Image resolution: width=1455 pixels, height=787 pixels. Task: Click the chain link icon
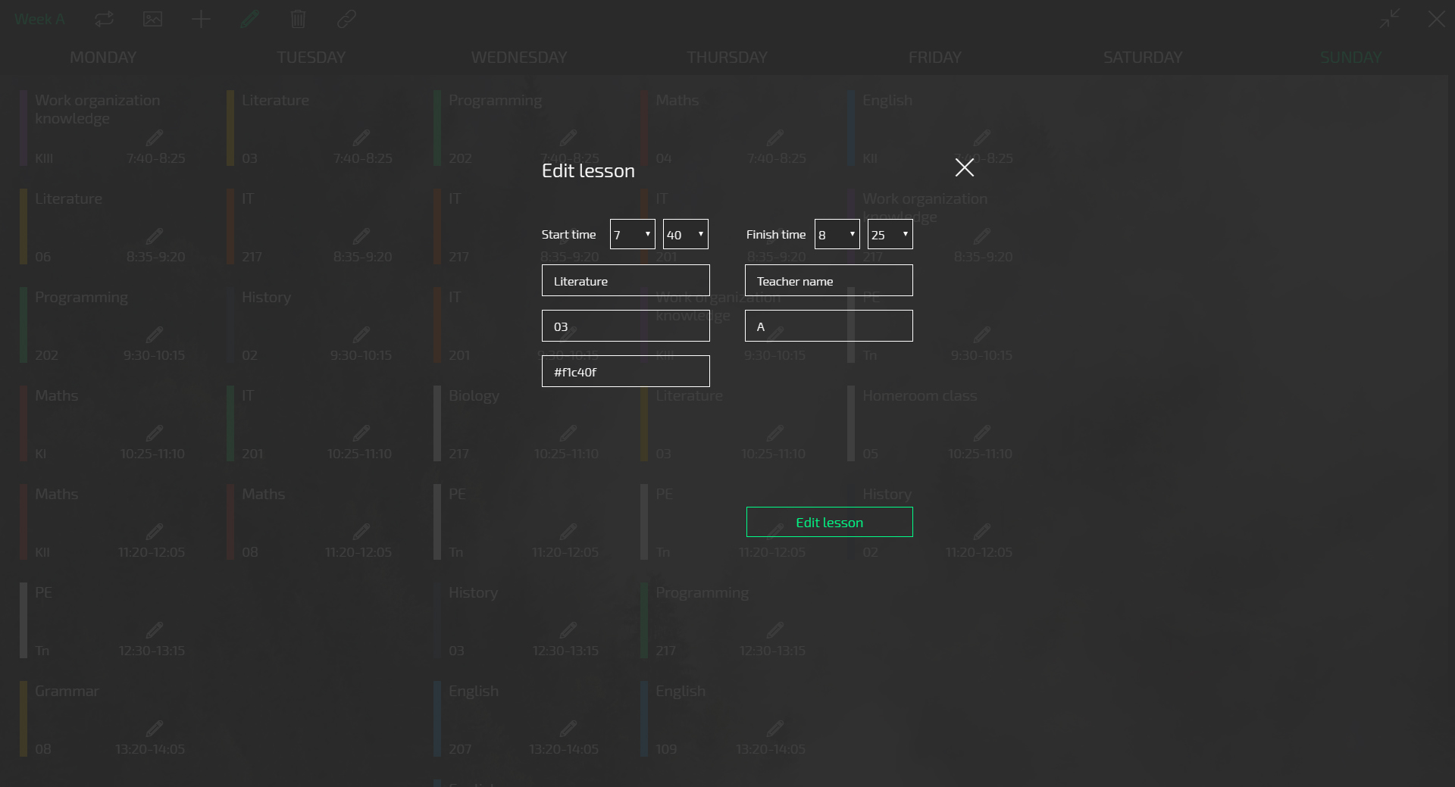[346, 19]
